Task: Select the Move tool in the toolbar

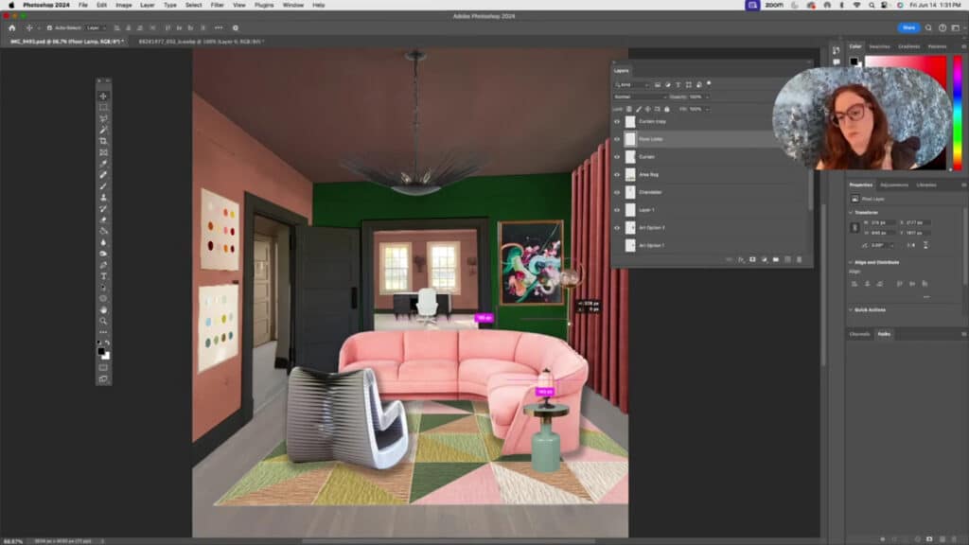Action: click(103, 96)
